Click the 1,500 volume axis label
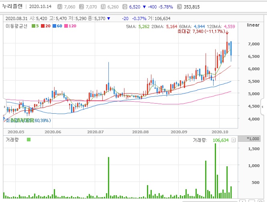Screen dimensions: 267x202 coord(254,149)
